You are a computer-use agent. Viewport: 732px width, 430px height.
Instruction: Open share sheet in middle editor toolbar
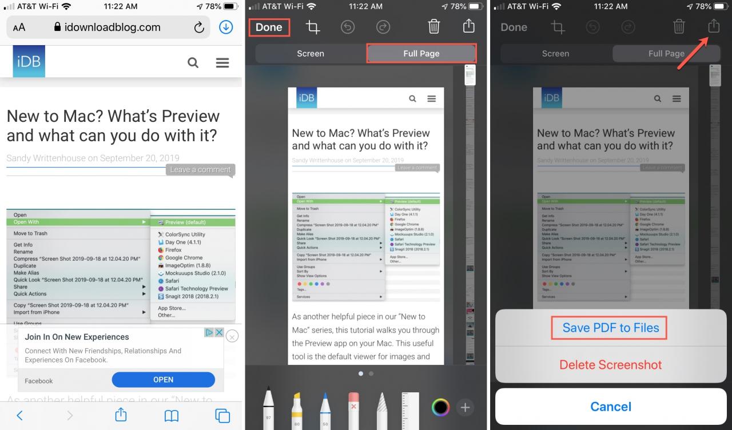[469, 26]
